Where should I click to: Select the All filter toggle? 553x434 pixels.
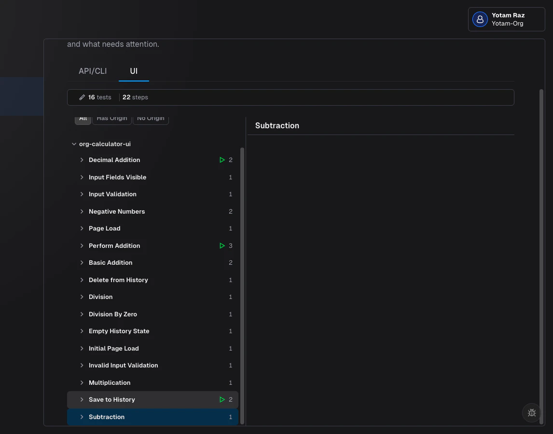pyautogui.click(x=83, y=118)
